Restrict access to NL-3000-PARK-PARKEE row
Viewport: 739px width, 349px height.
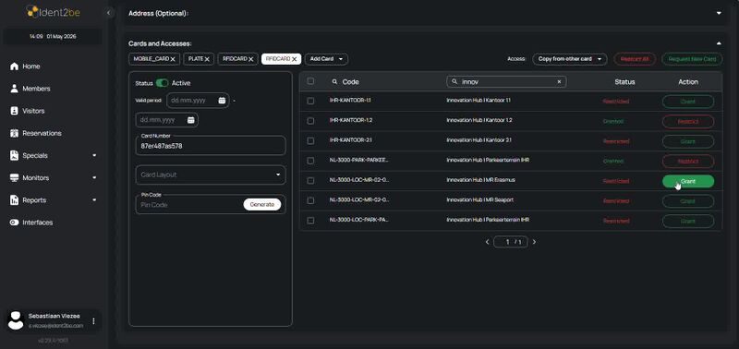pyautogui.click(x=688, y=161)
